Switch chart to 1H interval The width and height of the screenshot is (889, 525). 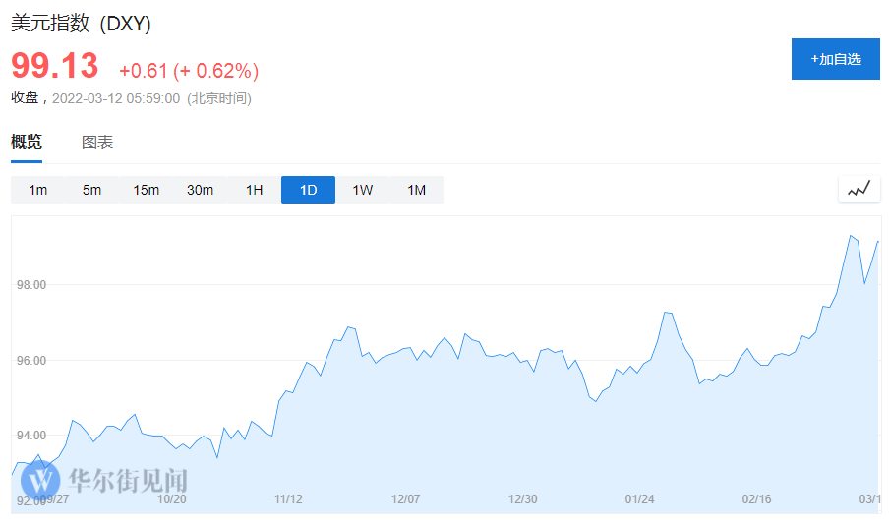coord(254,190)
